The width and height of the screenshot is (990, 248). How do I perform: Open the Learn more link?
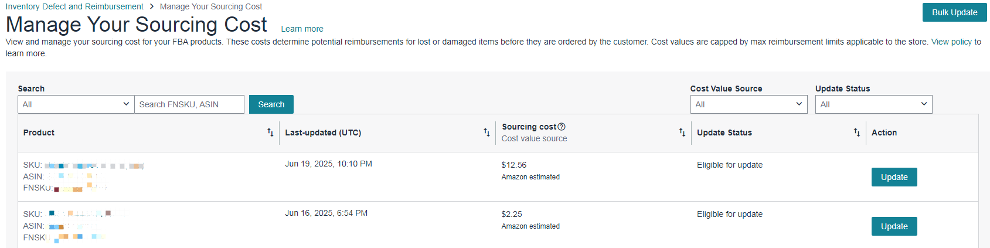(x=302, y=29)
